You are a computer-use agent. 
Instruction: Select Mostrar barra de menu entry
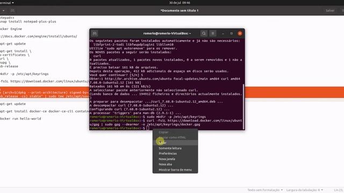(x=175, y=170)
